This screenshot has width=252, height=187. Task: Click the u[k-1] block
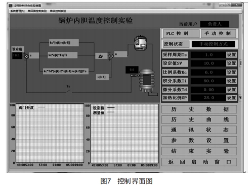[x=102, y=77]
